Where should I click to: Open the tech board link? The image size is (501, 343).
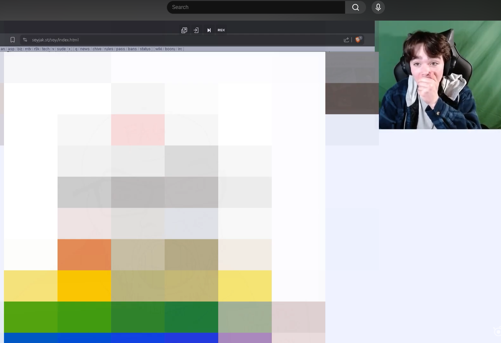tap(46, 49)
